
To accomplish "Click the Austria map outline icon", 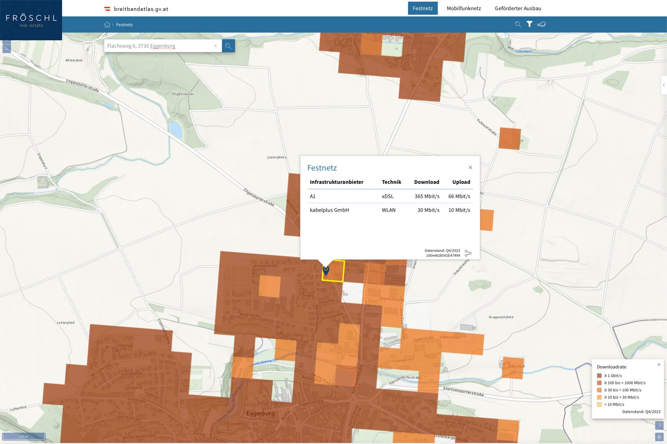I will point(542,24).
